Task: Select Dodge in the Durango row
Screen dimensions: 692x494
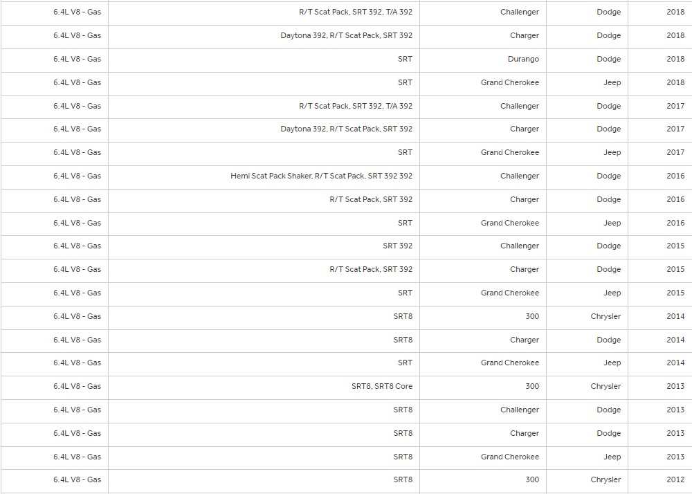Action: [x=608, y=59]
